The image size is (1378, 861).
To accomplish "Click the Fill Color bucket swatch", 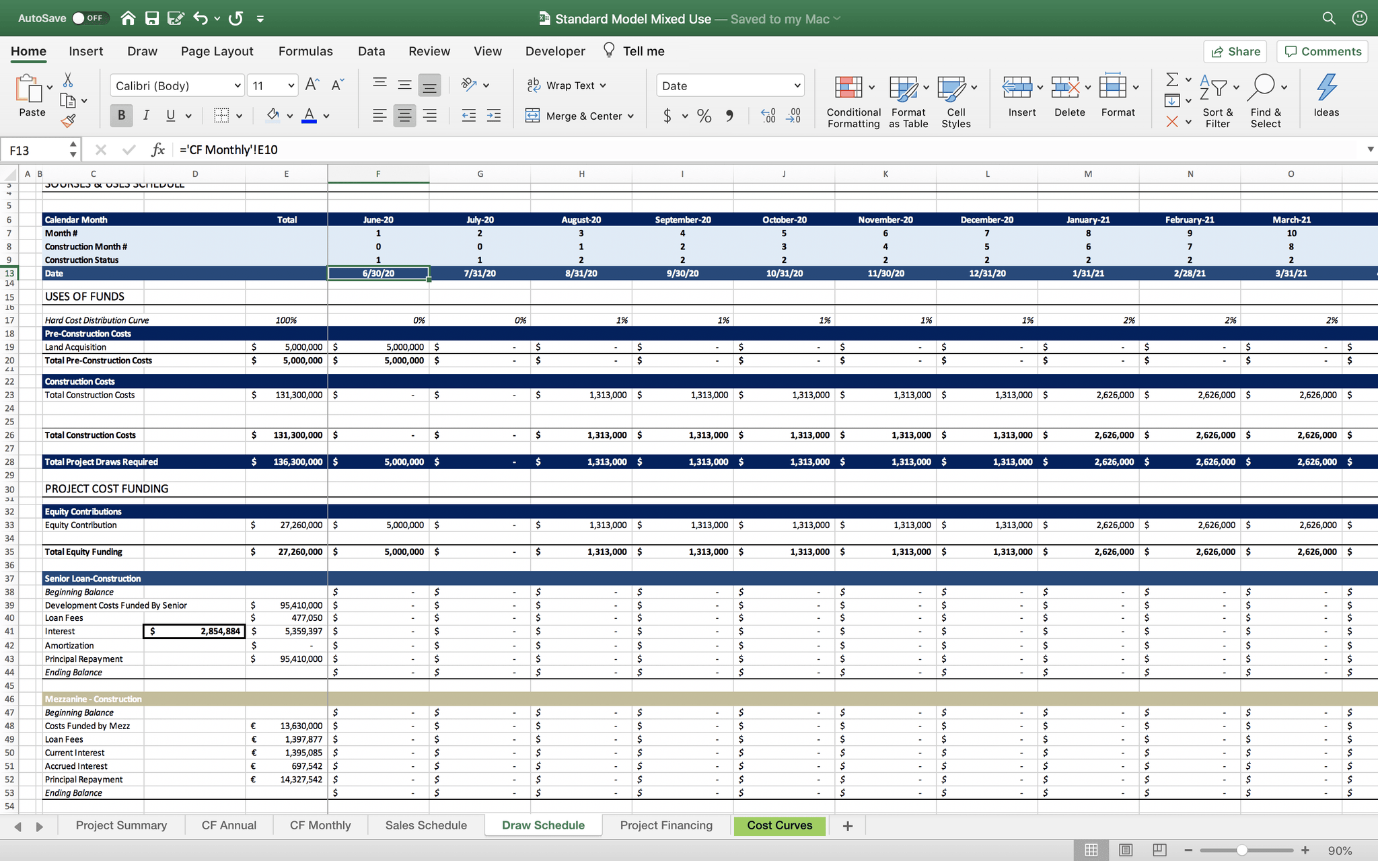I will pyautogui.click(x=273, y=116).
